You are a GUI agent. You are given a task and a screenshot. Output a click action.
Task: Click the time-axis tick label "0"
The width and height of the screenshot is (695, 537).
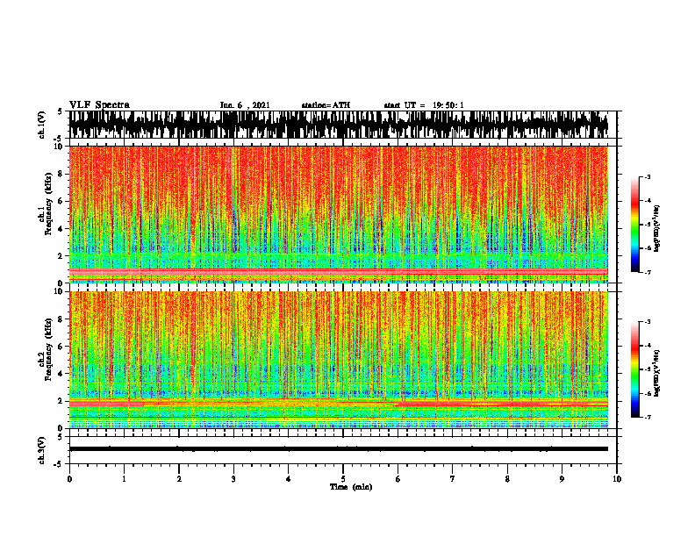[69, 479]
